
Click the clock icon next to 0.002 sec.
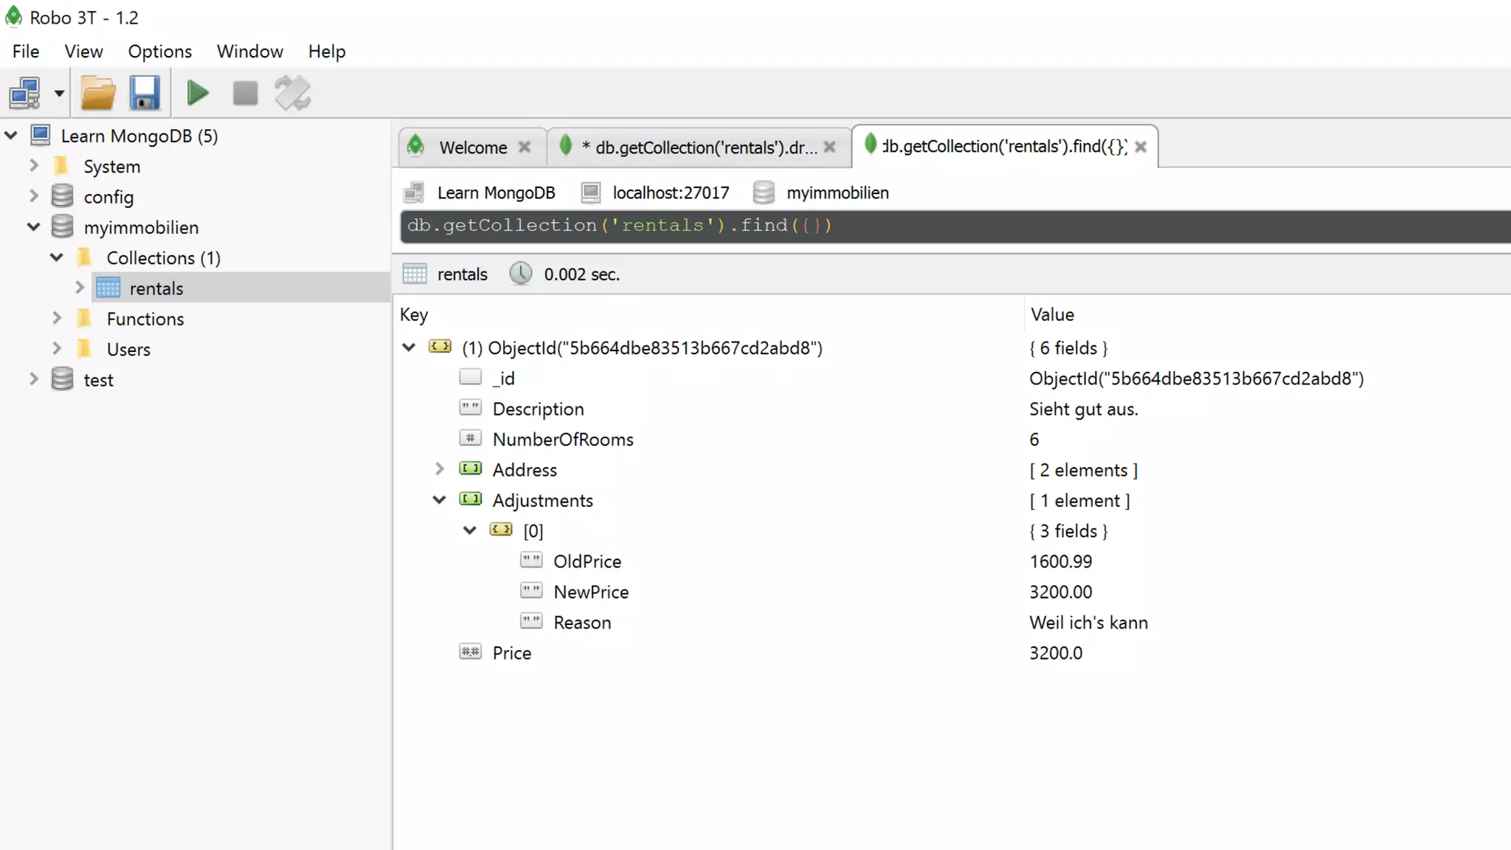pos(521,274)
